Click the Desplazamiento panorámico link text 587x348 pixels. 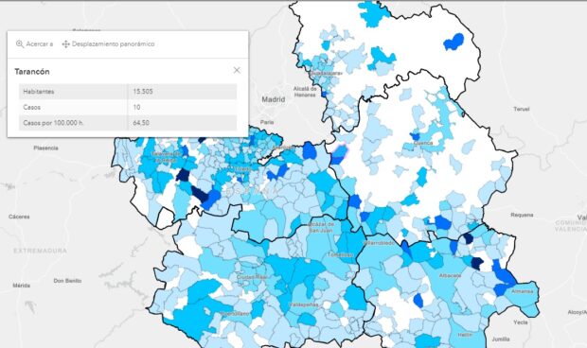point(113,44)
